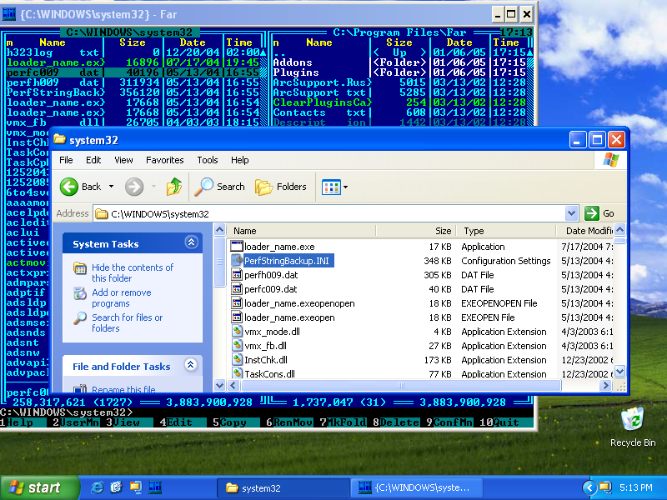Click the Back arrow icon in Explorer
Screen dimensions: 667x500
coord(69,187)
